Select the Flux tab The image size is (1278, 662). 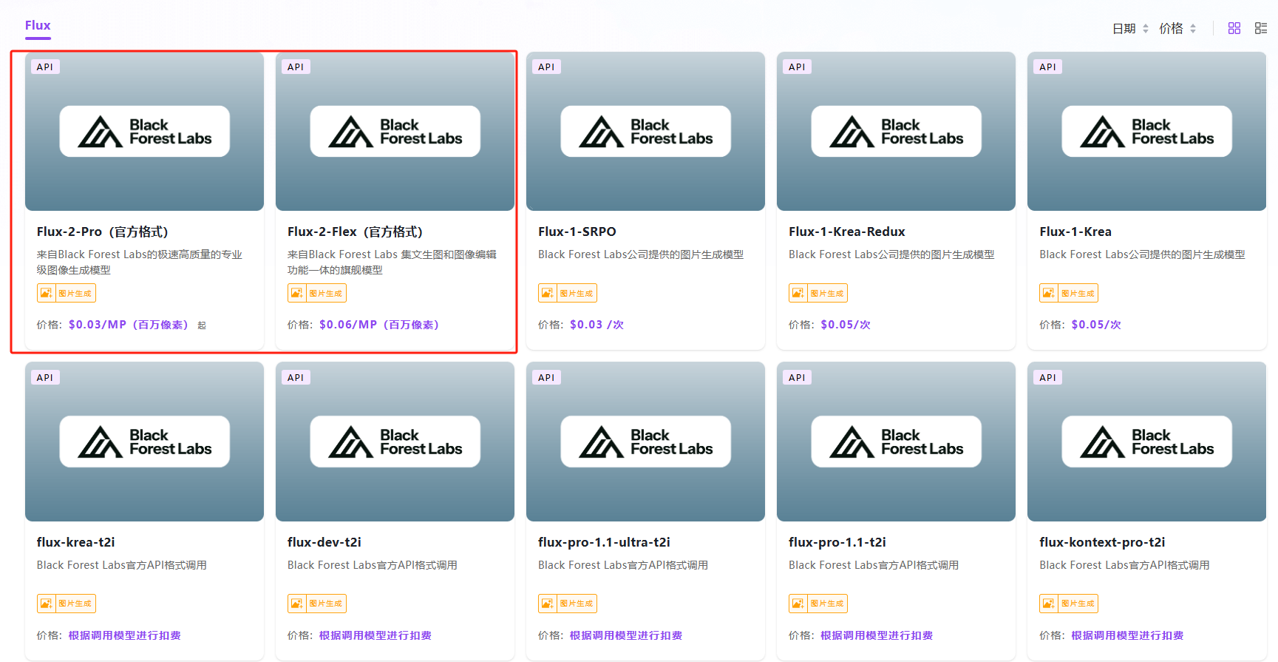pos(38,26)
